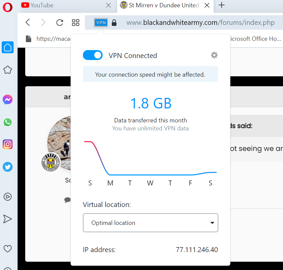The width and height of the screenshot is (283, 270).
Task: Click the address bar URL field
Action: [200, 23]
